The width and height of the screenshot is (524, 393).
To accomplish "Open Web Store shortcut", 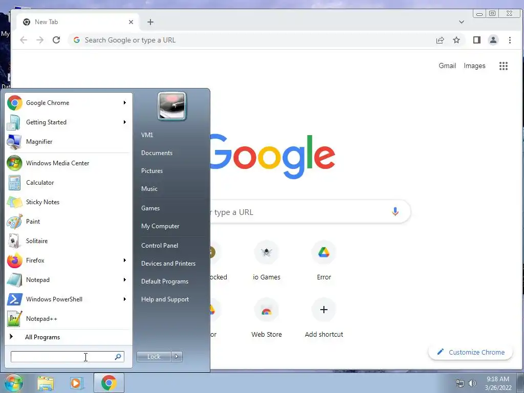I will (266, 318).
